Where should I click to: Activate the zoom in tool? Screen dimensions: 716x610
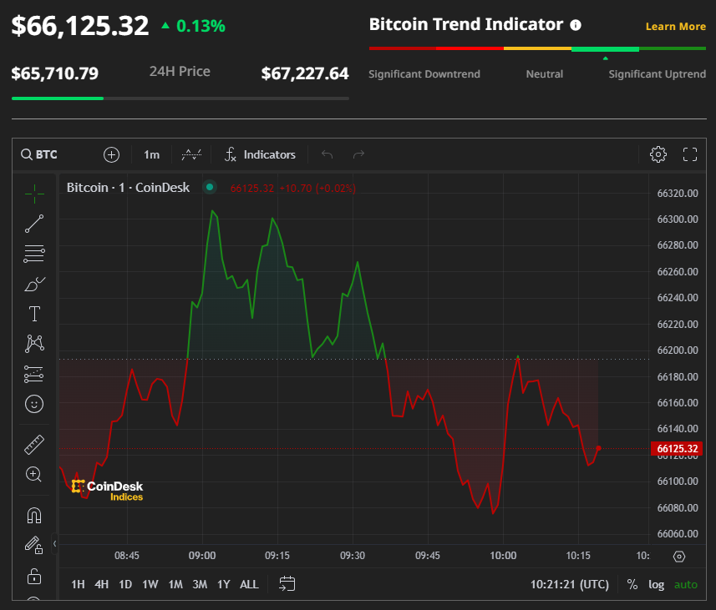[x=34, y=474]
